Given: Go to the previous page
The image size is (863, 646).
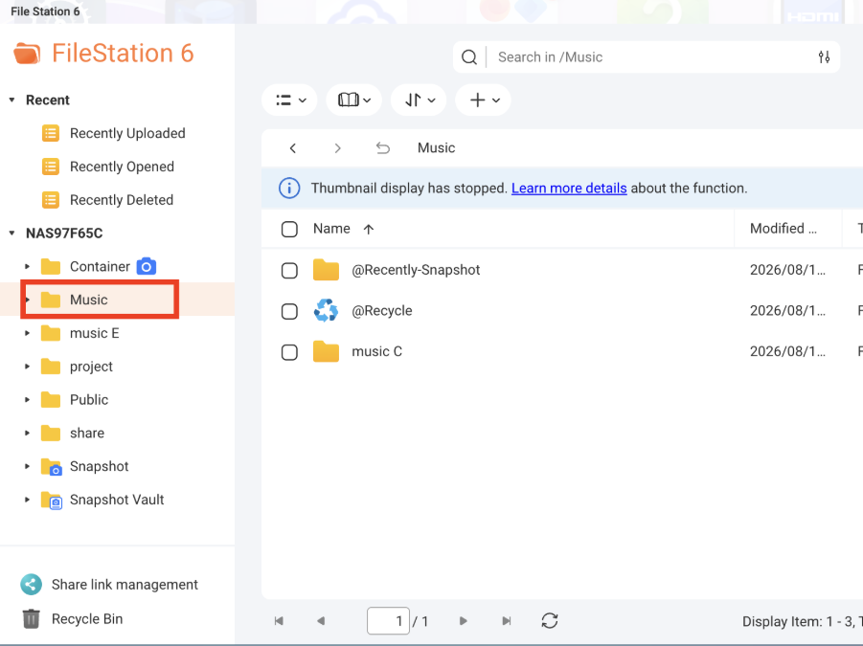Looking at the screenshot, I should tap(321, 621).
